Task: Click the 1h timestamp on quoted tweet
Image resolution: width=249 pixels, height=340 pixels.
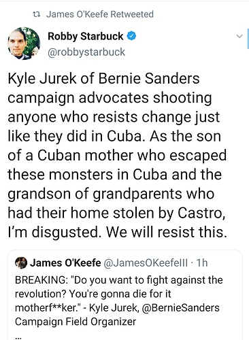Action: (x=202, y=263)
